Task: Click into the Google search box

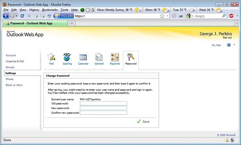Action: pyautogui.click(x=208, y=16)
